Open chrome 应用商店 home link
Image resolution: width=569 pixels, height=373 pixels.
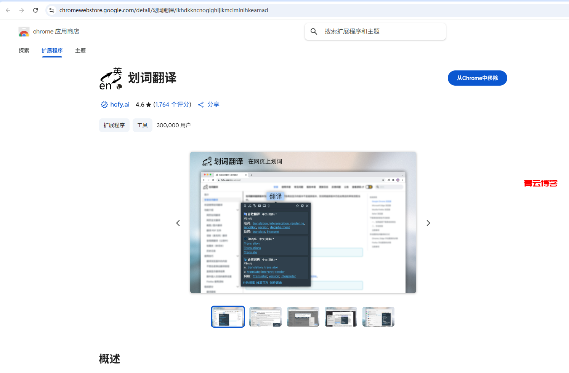(56, 32)
